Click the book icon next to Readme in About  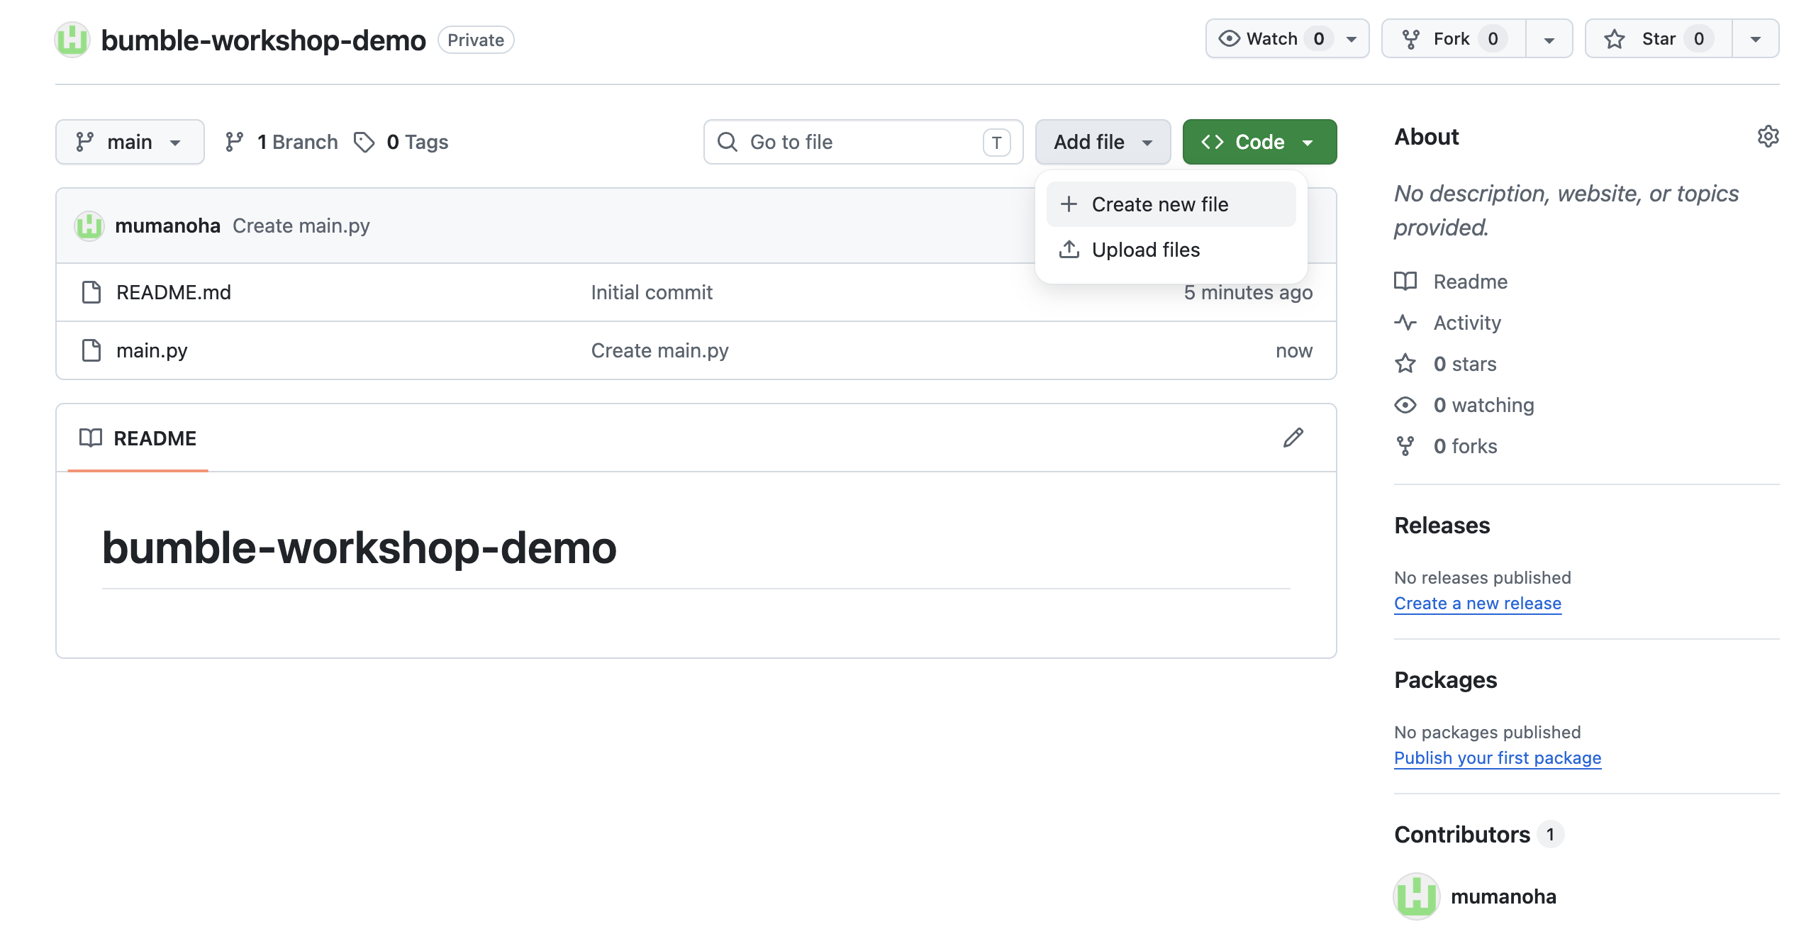[1405, 282]
